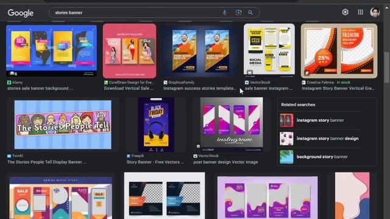Click the 'In stock' label on Creative Fabrica
The image size is (390, 219).
pos(344,82)
